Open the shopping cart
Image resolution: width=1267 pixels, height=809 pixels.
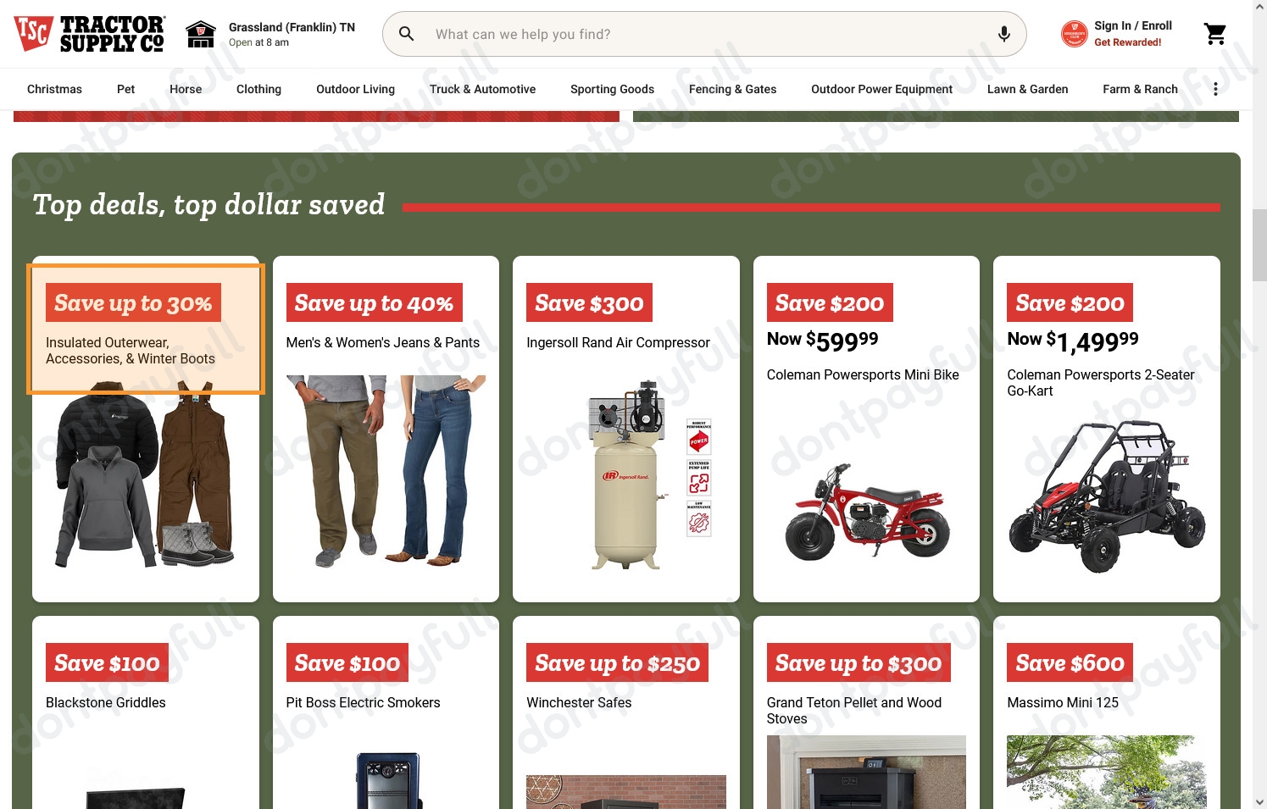(1215, 34)
